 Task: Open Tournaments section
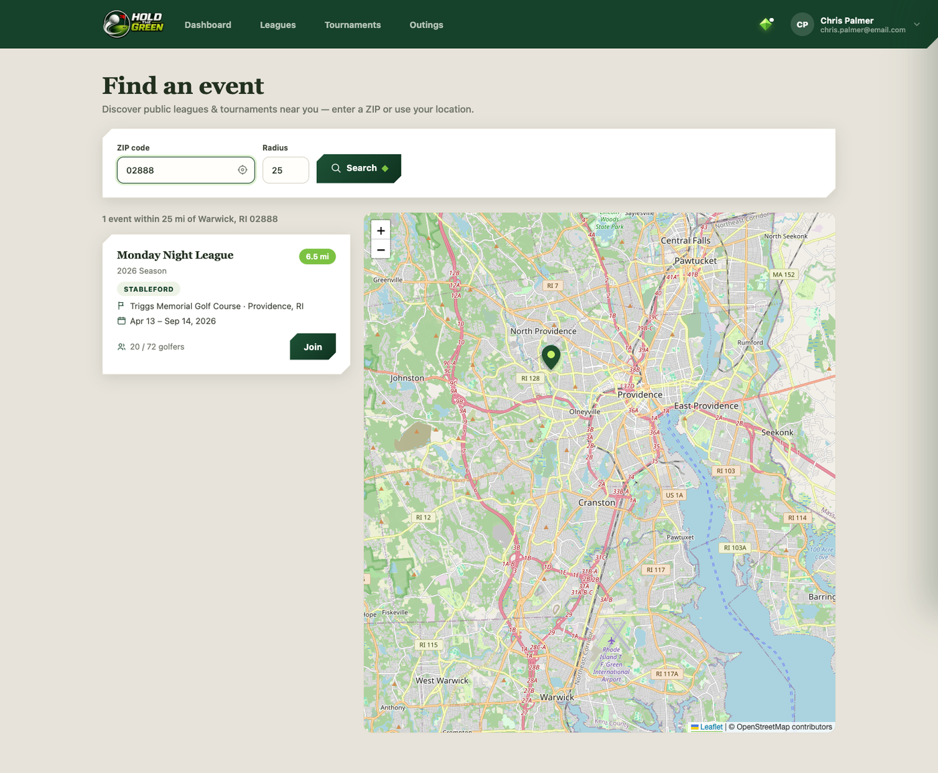click(x=352, y=25)
